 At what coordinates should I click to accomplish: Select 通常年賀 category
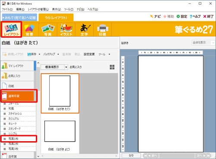pyautogui.click(x=18, y=96)
